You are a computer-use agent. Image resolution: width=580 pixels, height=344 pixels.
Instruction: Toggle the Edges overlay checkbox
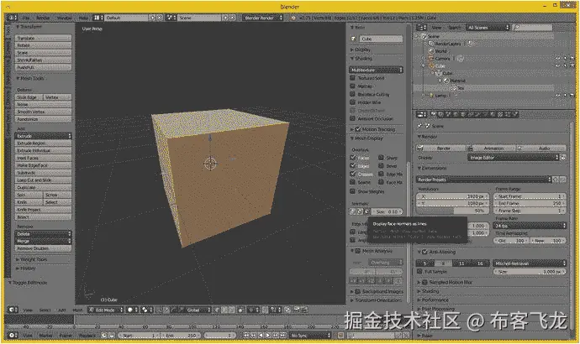(x=353, y=166)
